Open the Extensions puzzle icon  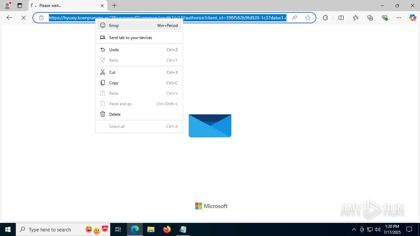[325, 18]
